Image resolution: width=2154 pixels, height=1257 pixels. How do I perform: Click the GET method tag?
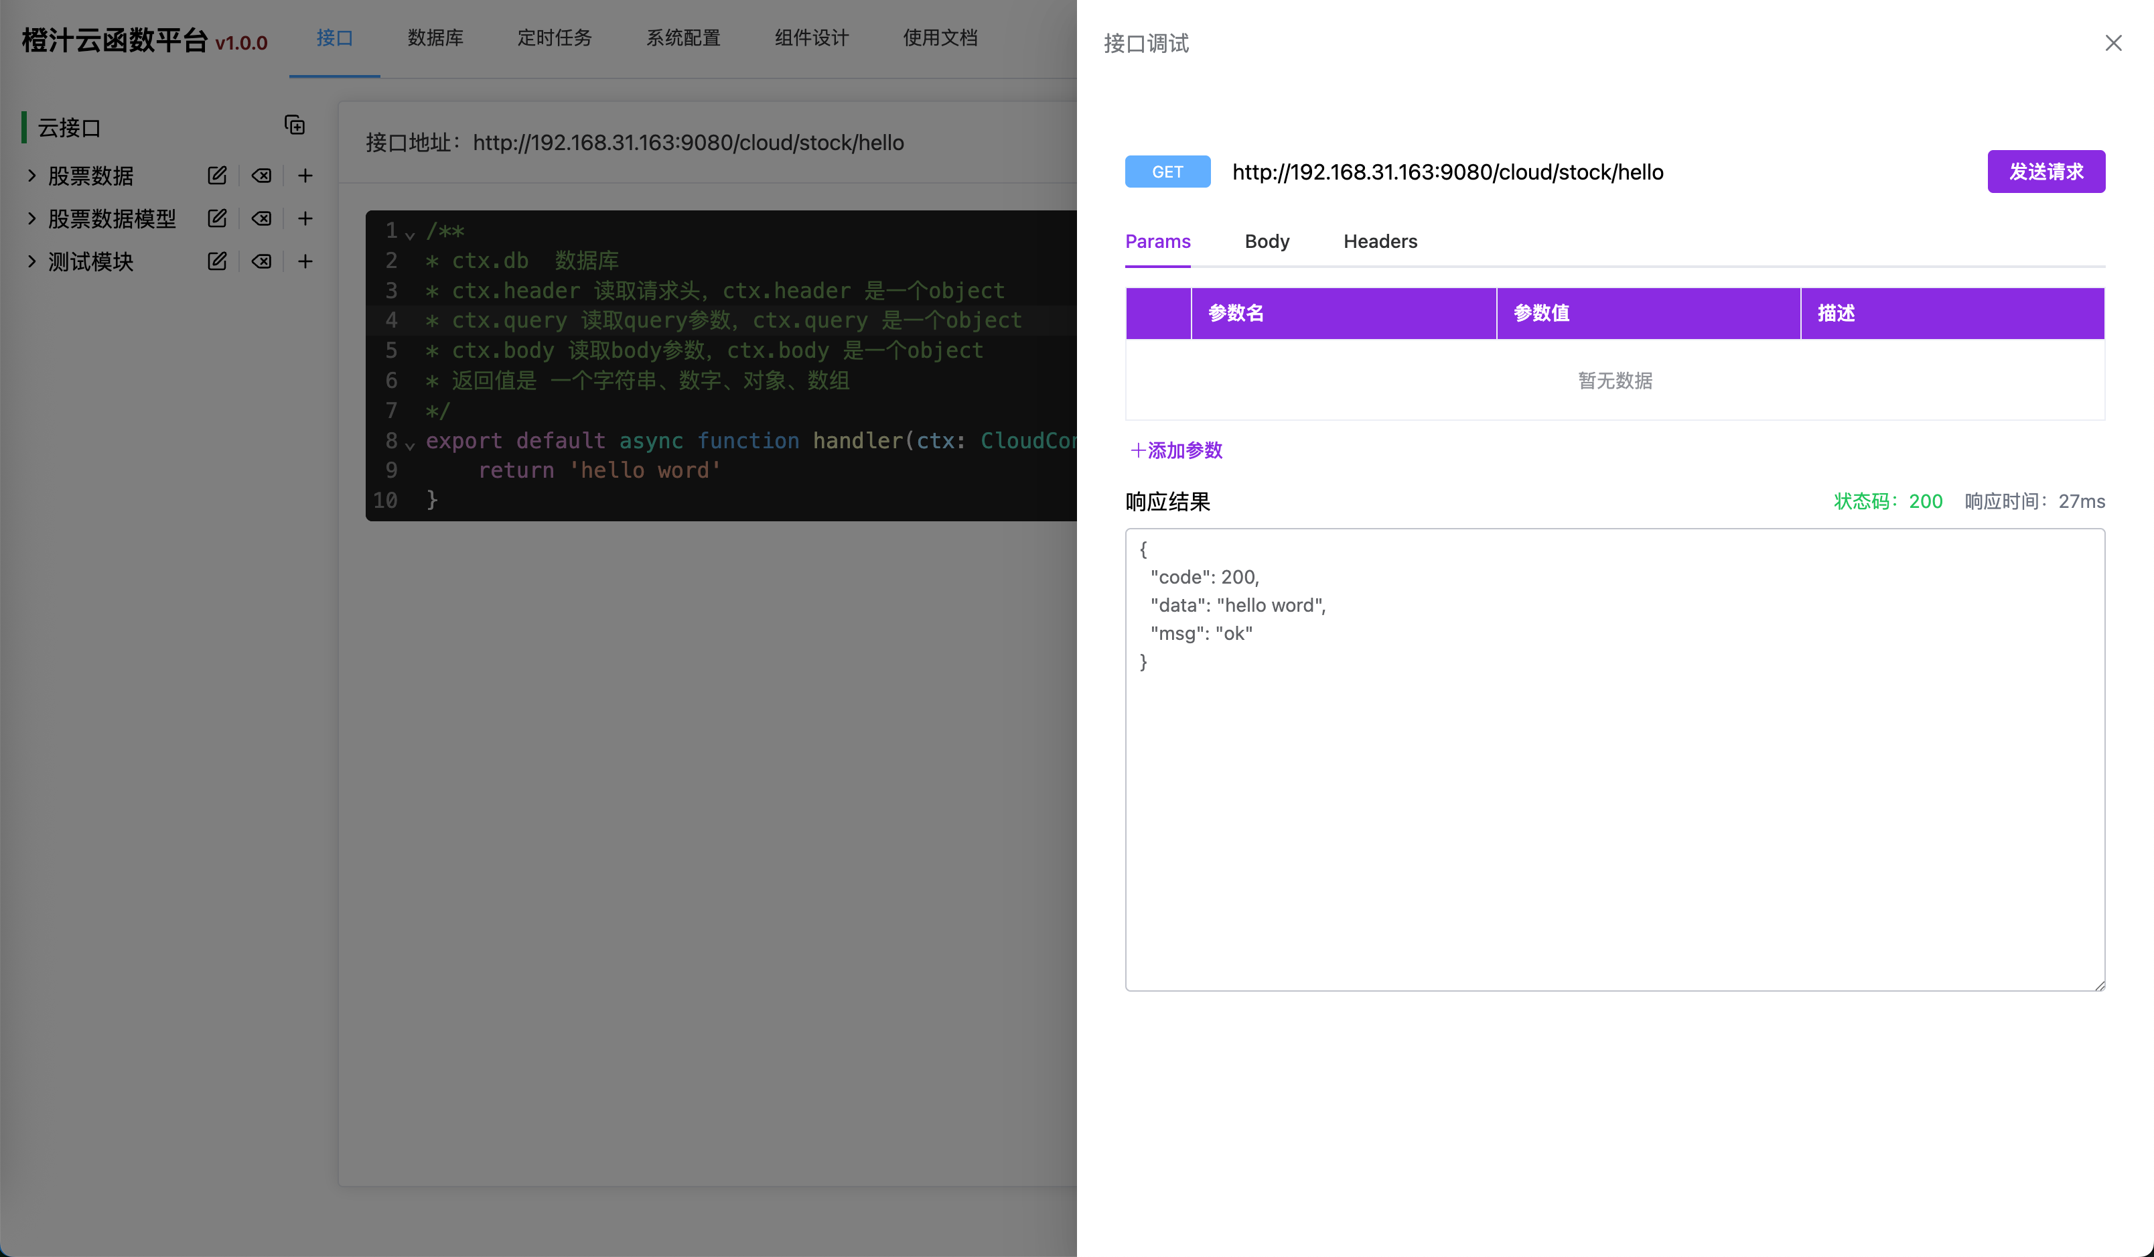click(x=1167, y=171)
